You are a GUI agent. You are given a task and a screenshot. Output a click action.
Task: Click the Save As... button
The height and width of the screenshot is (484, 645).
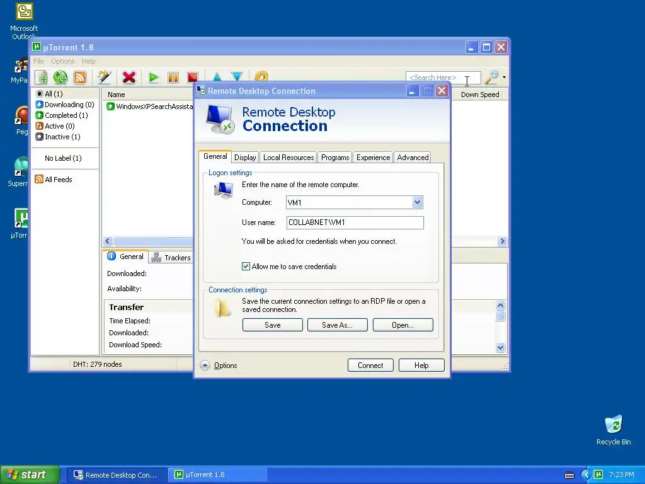click(338, 325)
